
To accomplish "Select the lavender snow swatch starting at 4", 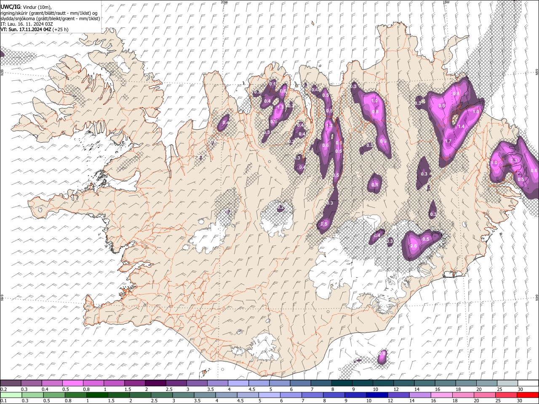I will tap(238, 383).
